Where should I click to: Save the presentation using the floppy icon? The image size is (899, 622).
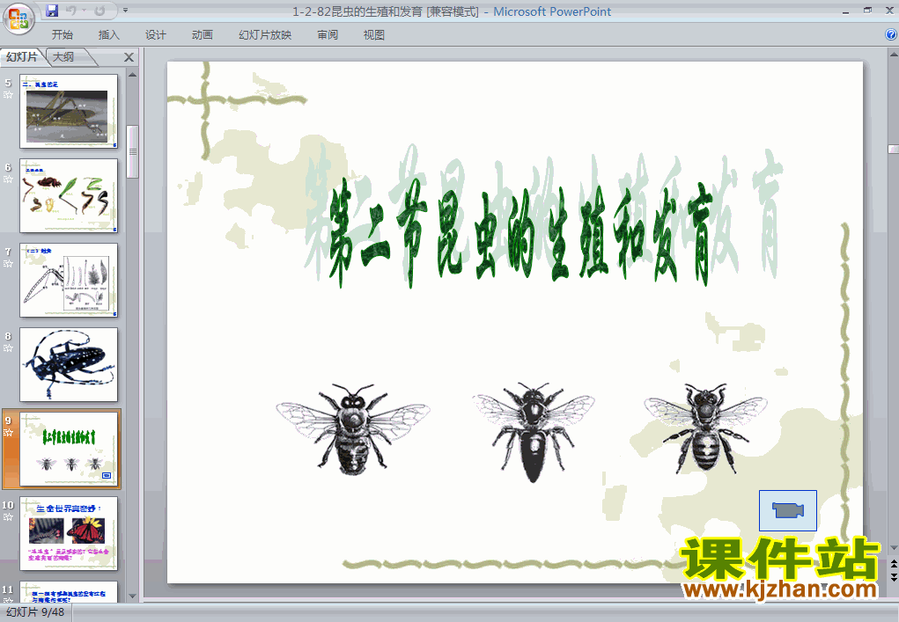(52, 11)
